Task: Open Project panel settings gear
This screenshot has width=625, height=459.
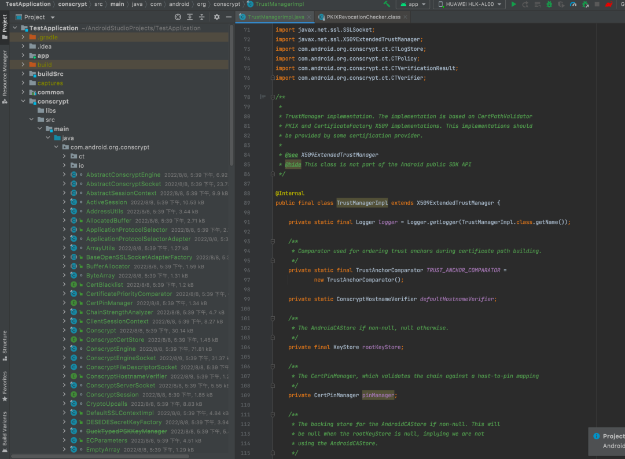Action: [216, 17]
